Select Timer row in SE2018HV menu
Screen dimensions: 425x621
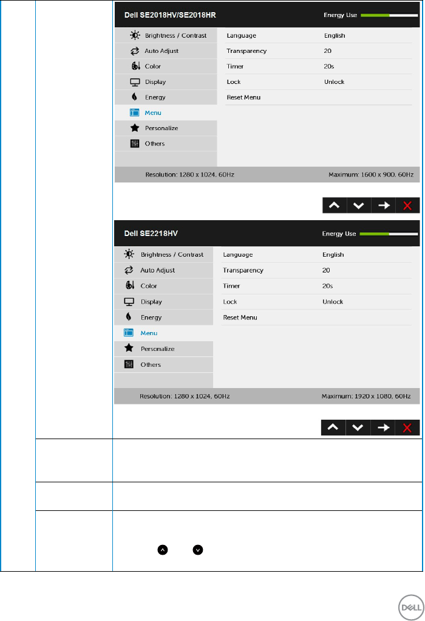319,66
